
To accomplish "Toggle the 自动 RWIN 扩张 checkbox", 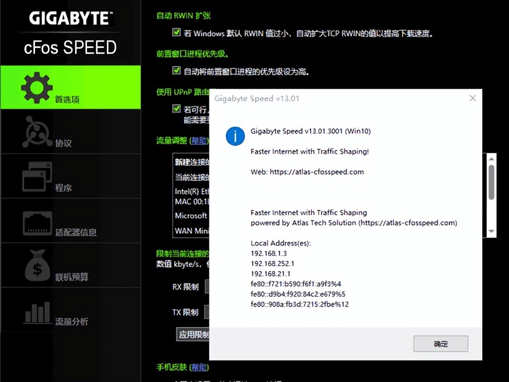I will coord(177,32).
